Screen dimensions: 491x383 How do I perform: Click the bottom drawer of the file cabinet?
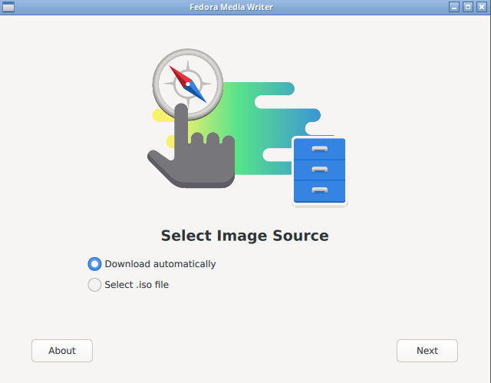(x=319, y=190)
